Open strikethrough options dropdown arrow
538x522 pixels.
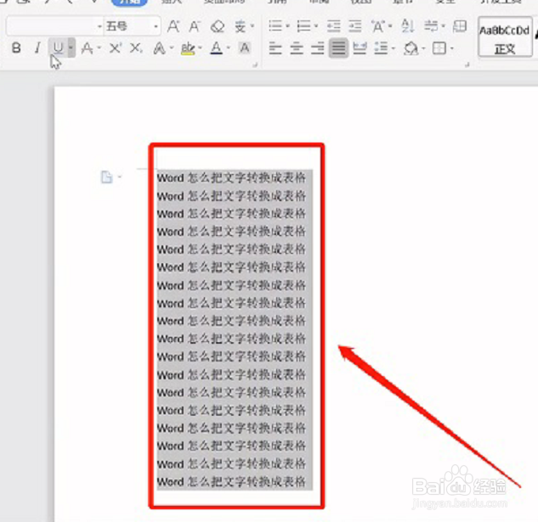coord(99,48)
